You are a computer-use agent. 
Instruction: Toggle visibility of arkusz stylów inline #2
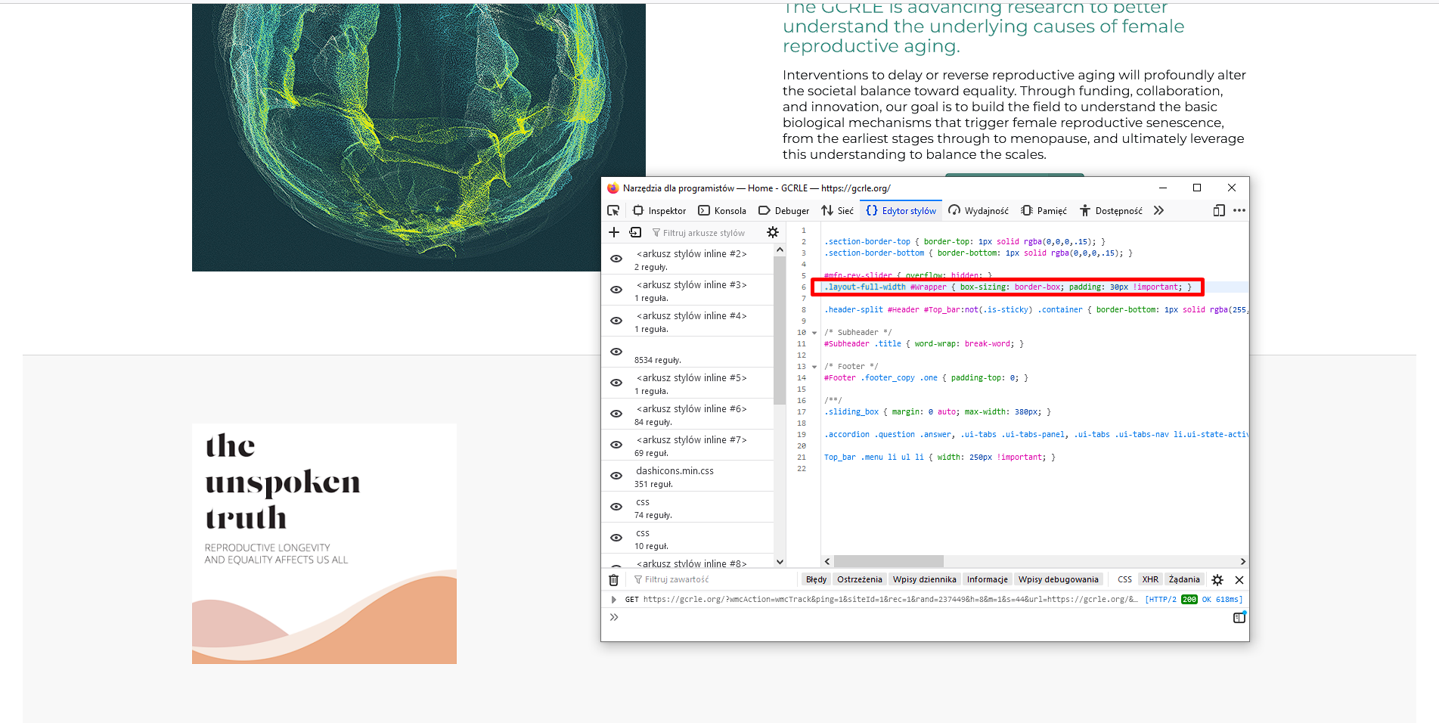click(616, 259)
